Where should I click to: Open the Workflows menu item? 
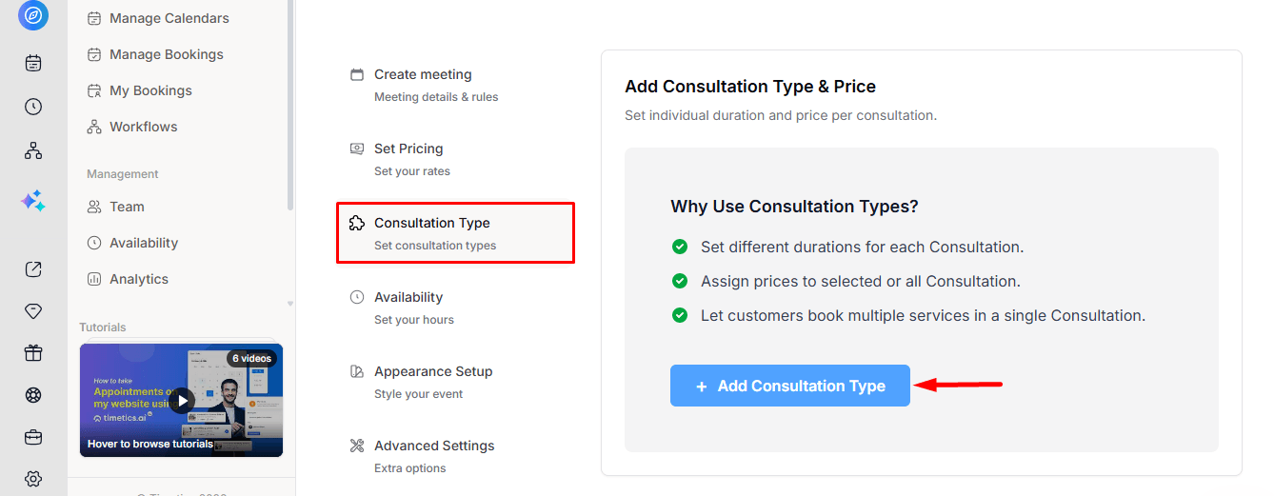[x=132, y=127]
